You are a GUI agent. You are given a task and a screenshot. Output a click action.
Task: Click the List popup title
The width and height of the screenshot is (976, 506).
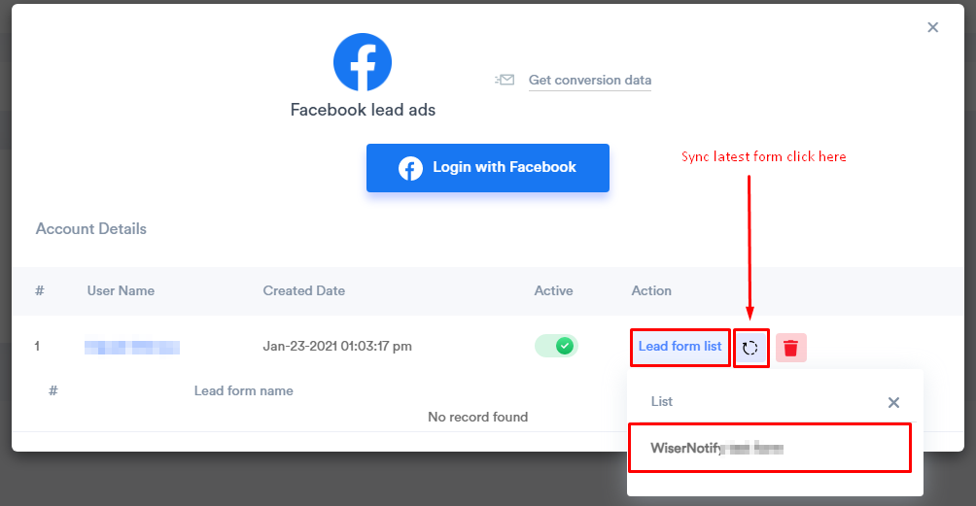(x=662, y=401)
